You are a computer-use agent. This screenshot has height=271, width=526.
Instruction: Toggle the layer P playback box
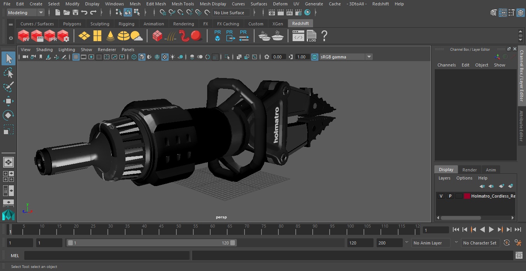point(450,196)
